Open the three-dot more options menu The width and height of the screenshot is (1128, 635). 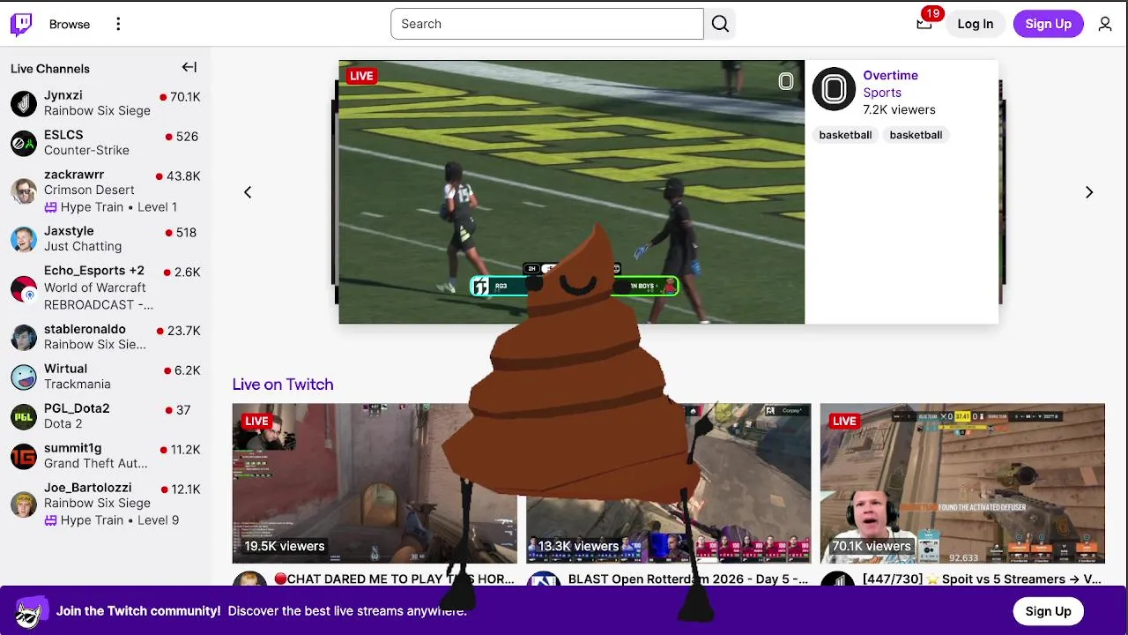tap(118, 24)
